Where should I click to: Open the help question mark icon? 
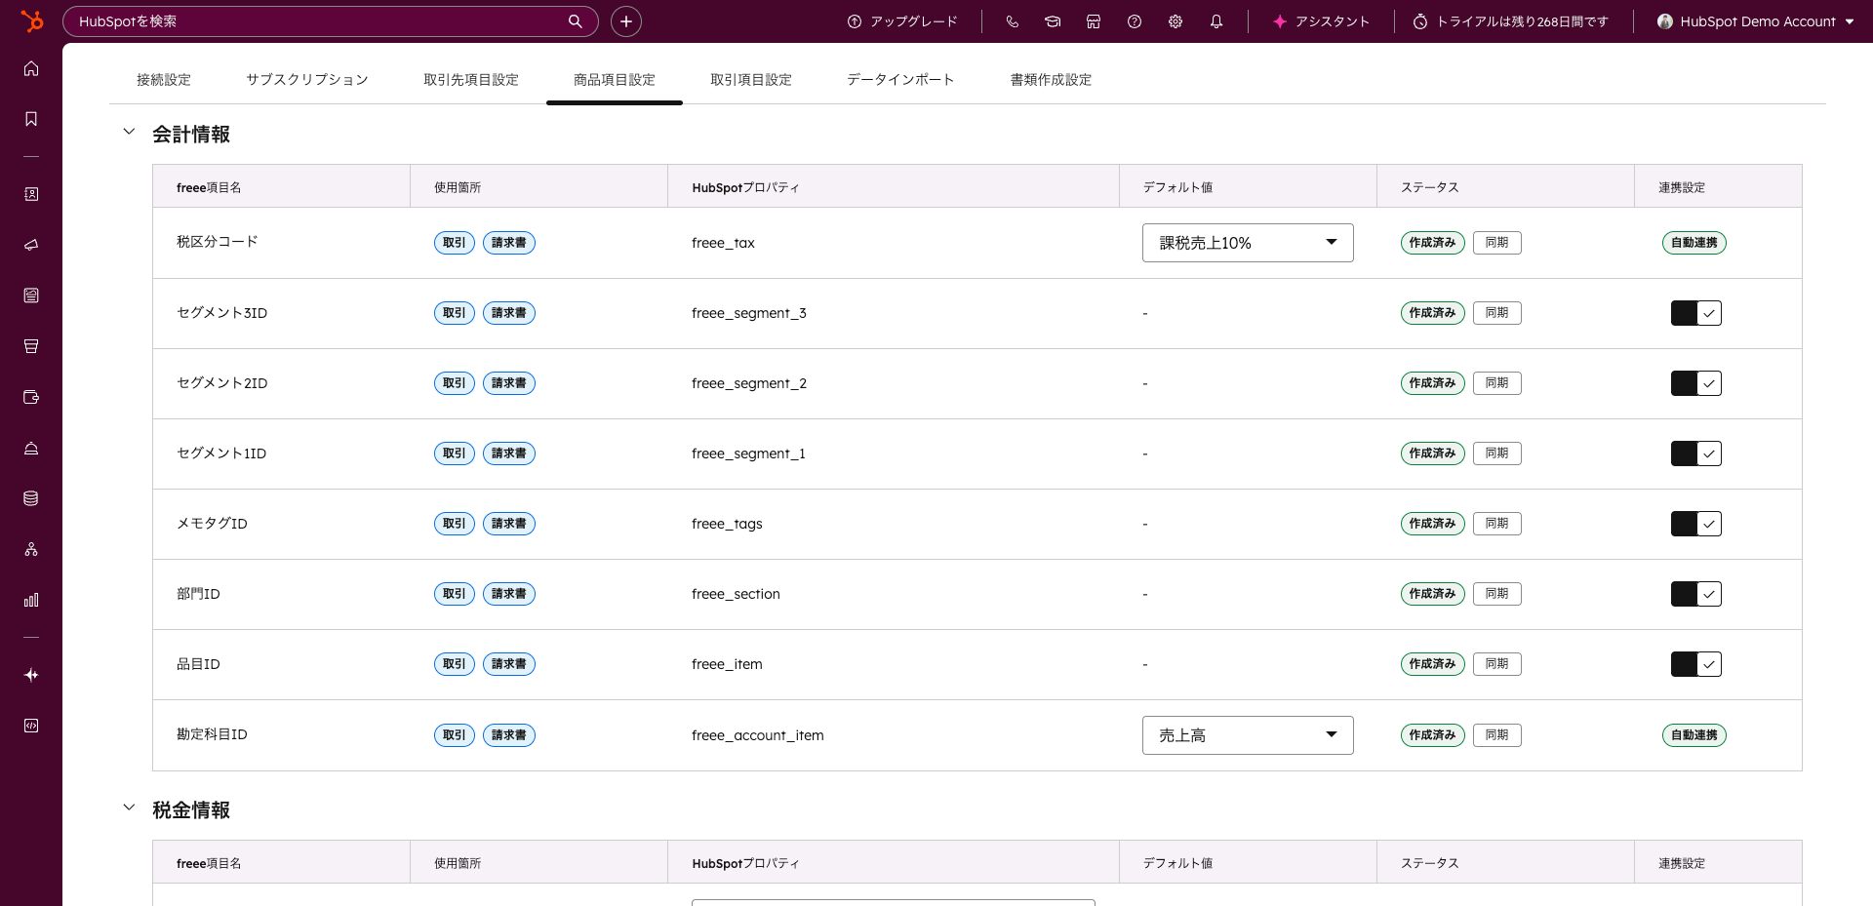coord(1135,21)
